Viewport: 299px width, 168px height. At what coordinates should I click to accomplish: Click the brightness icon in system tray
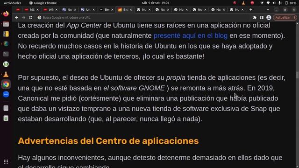click(262, 3)
